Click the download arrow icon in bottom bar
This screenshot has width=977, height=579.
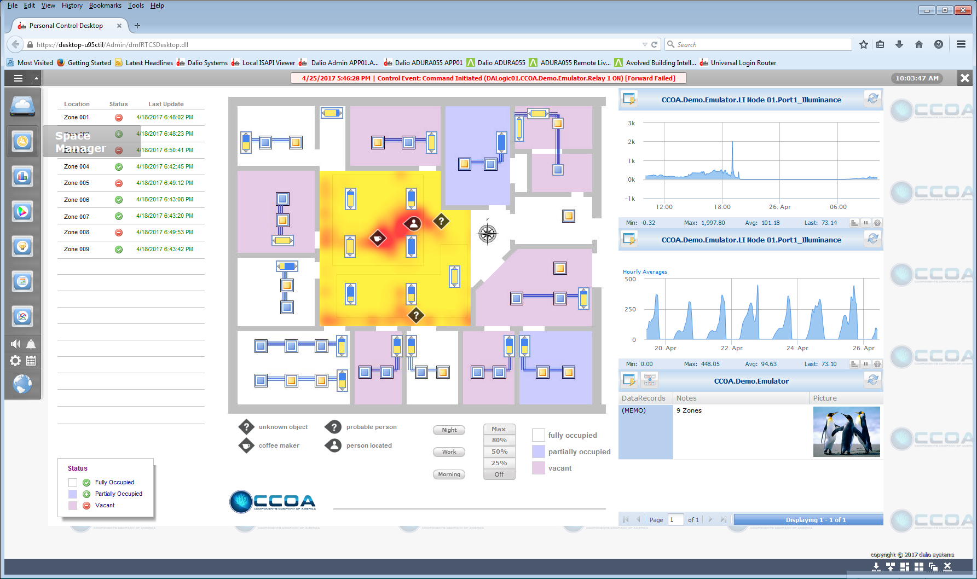pyautogui.click(x=876, y=567)
